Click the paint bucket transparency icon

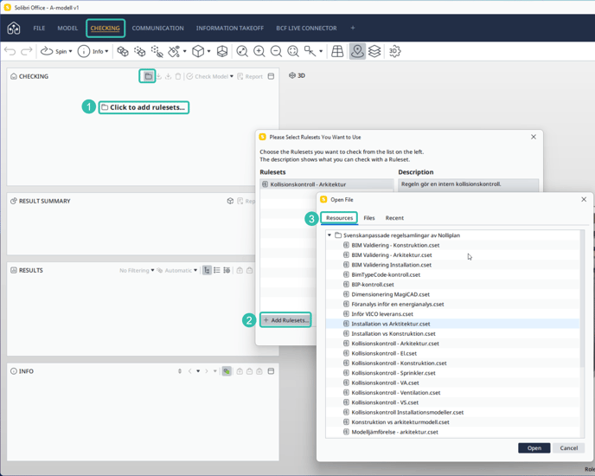[174, 51]
